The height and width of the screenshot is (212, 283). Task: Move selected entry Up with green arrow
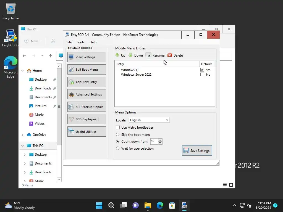120,55
